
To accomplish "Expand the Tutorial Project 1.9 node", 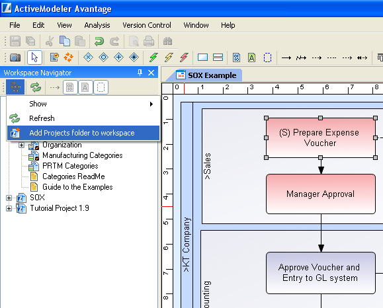I will 9,208.
